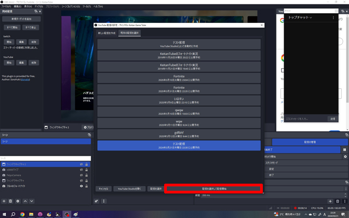Toggle lock on FeiyuCamera source
This screenshot has height=218, width=349.
87,175
